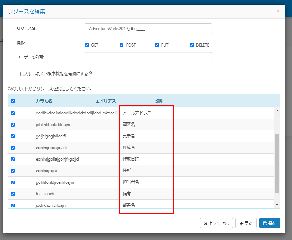Toggle the GET operation checkbox

(x=87, y=45)
